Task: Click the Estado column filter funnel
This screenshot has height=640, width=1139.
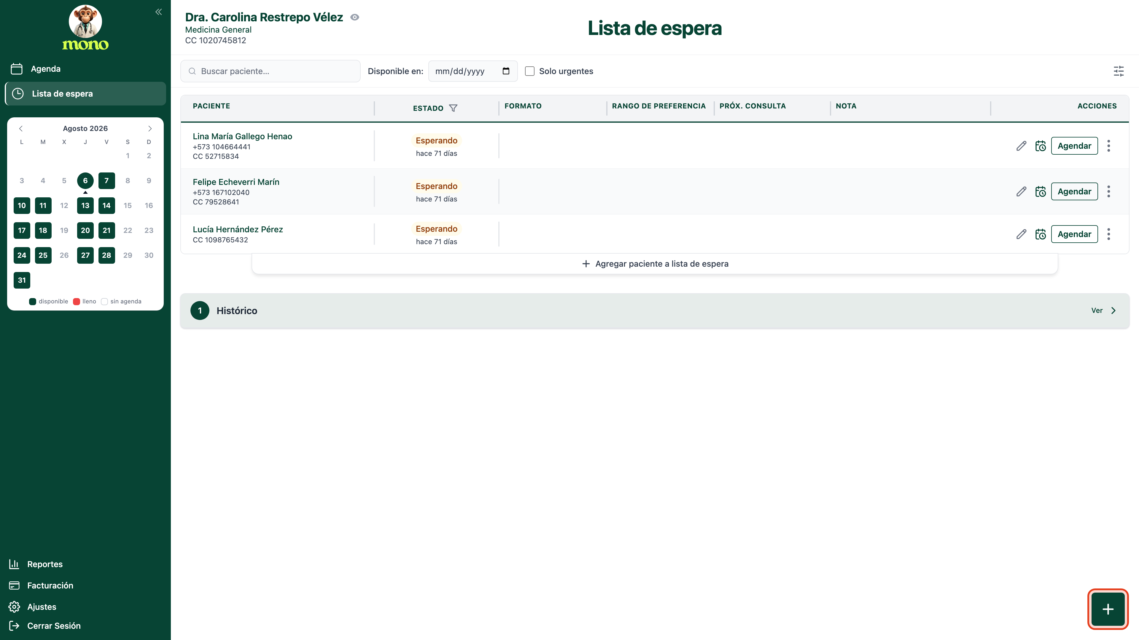Action: [453, 108]
